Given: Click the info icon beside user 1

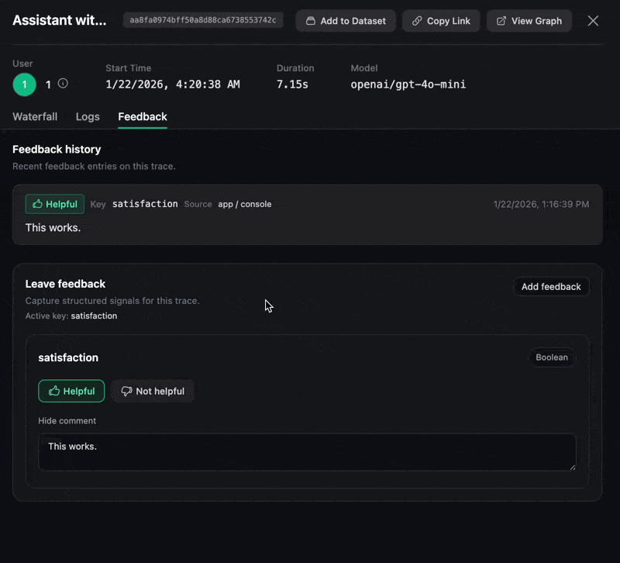Looking at the screenshot, I should [64, 84].
